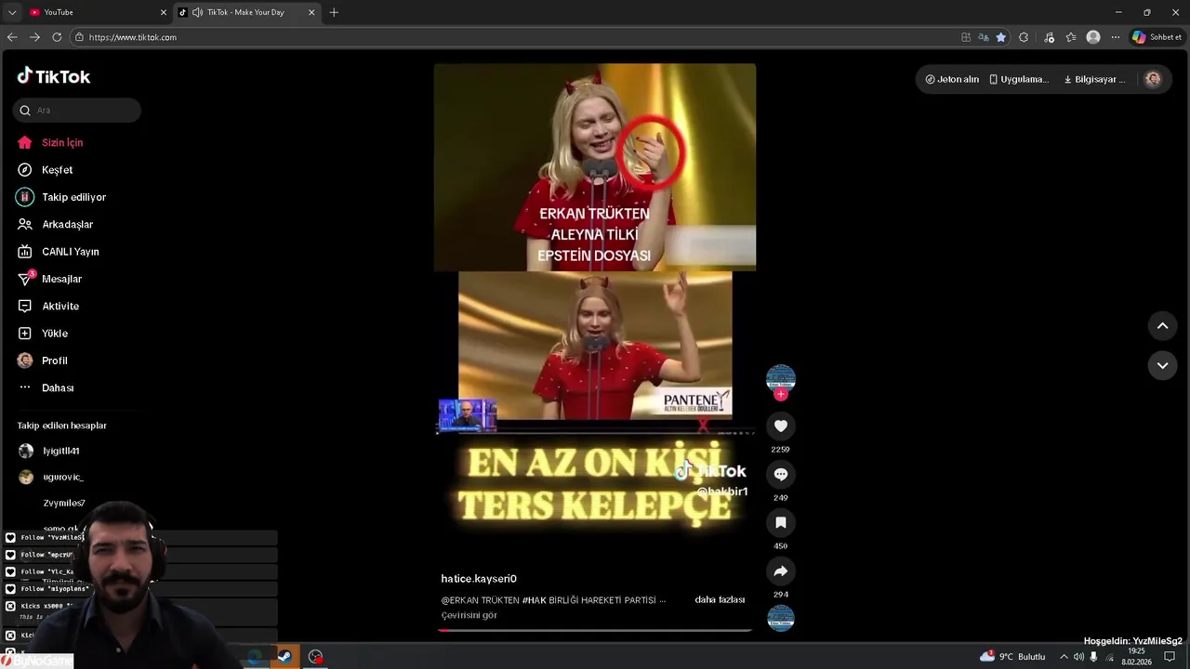
Task: Open the Sizin İçin feed
Action: (x=50, y=142)
